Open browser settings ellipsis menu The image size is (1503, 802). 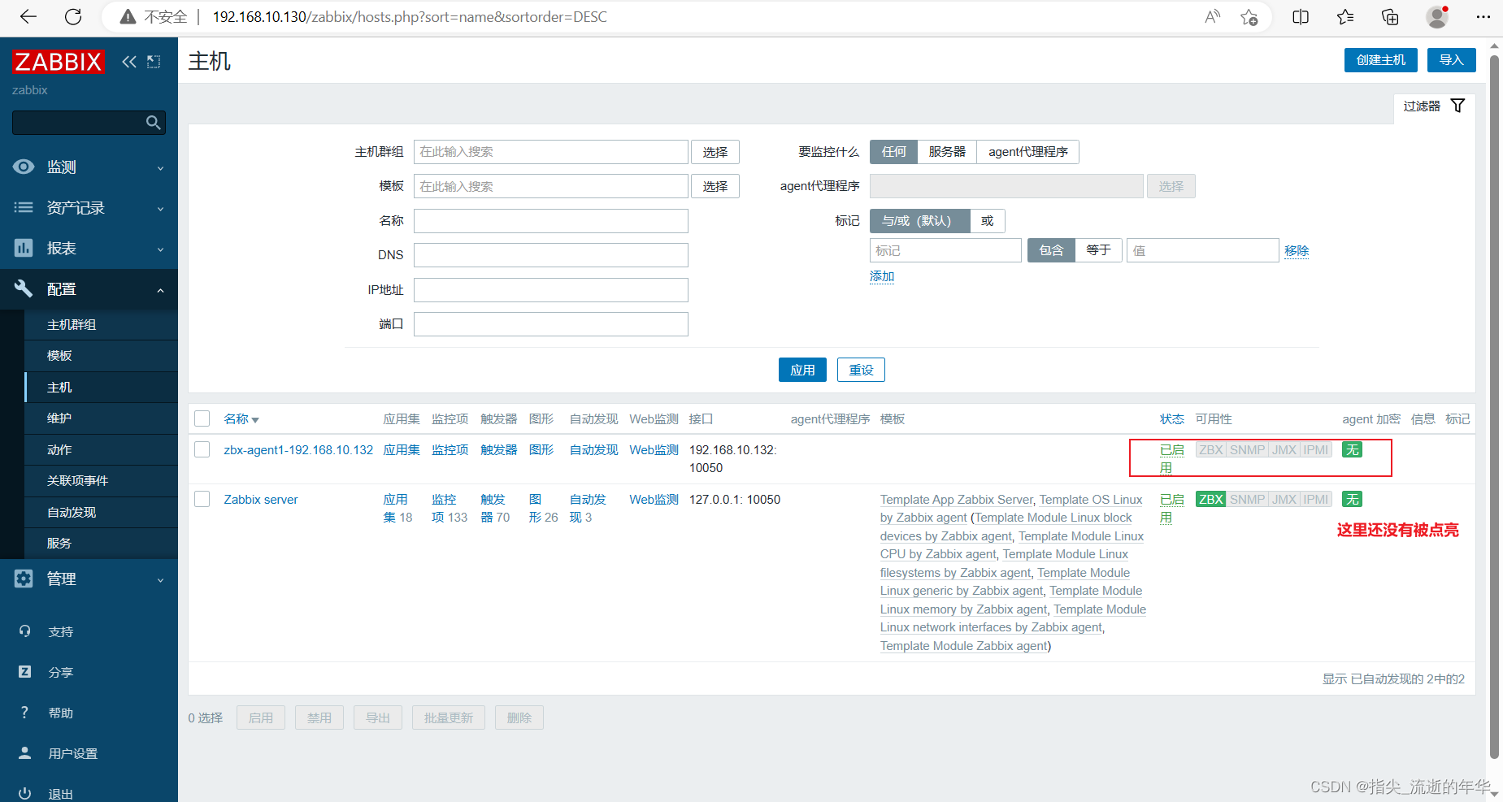pos(1483,17)
